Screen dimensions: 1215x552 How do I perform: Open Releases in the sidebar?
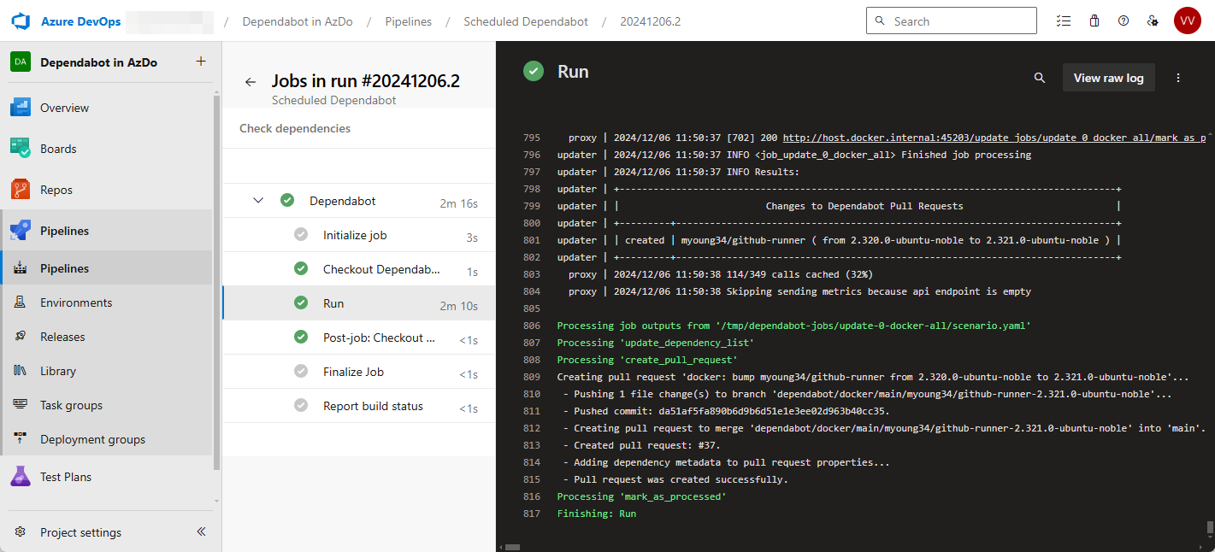point(108,337)
